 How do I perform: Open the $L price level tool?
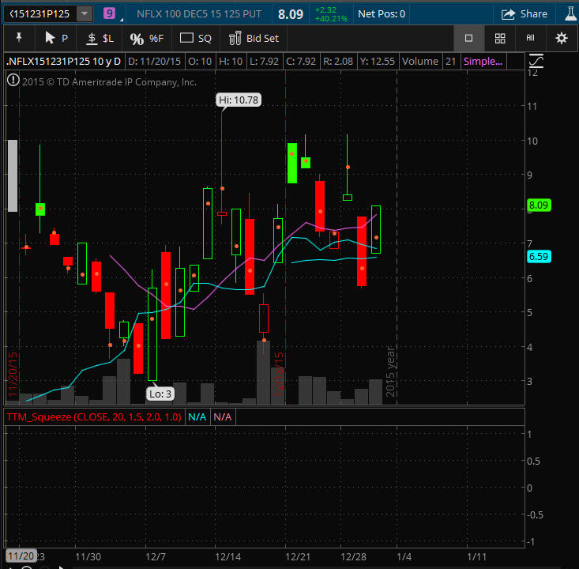tap(100, 38)
